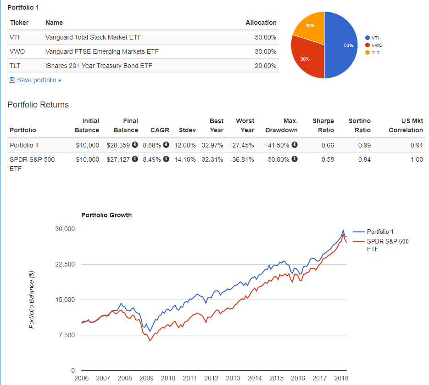429x385 pixels.
Task: Click SPDR S&P 500 ETF chart legend entry
Action: tap(381, 245)
